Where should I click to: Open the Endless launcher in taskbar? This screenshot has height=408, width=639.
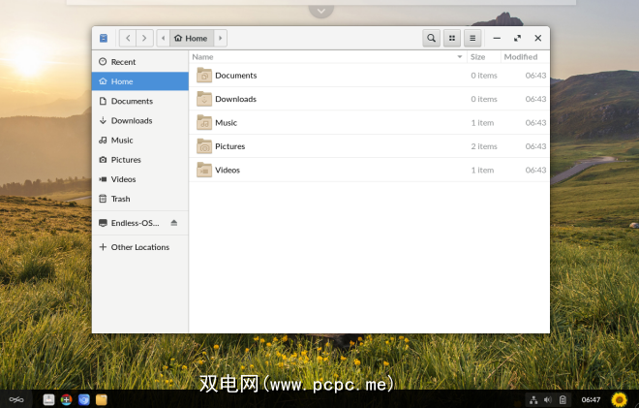[16, 400]
